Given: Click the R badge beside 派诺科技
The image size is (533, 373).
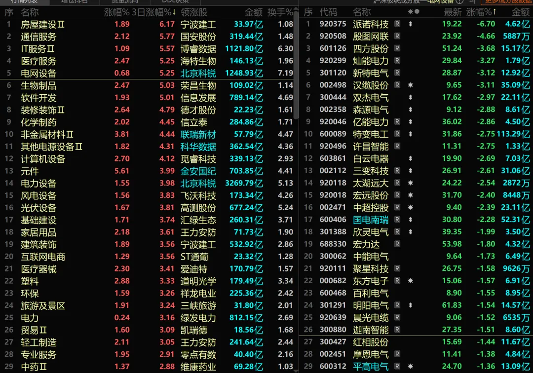Looking at the screenshot, I should point(397,24).
